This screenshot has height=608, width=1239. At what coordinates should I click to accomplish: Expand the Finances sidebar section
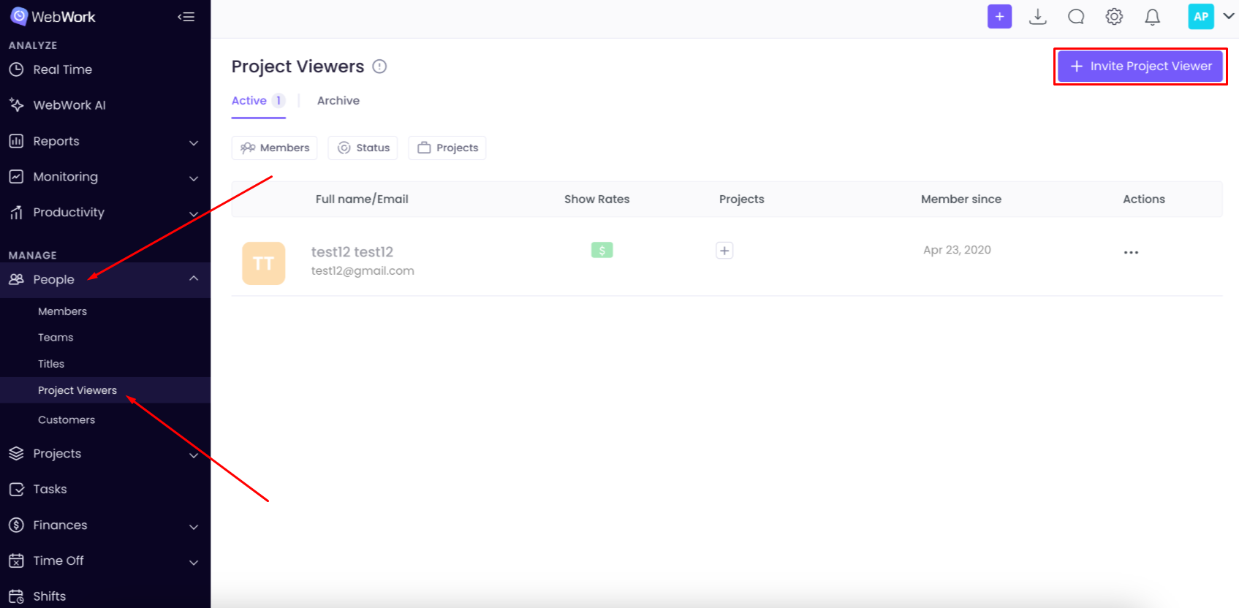[x=194, y=526]
